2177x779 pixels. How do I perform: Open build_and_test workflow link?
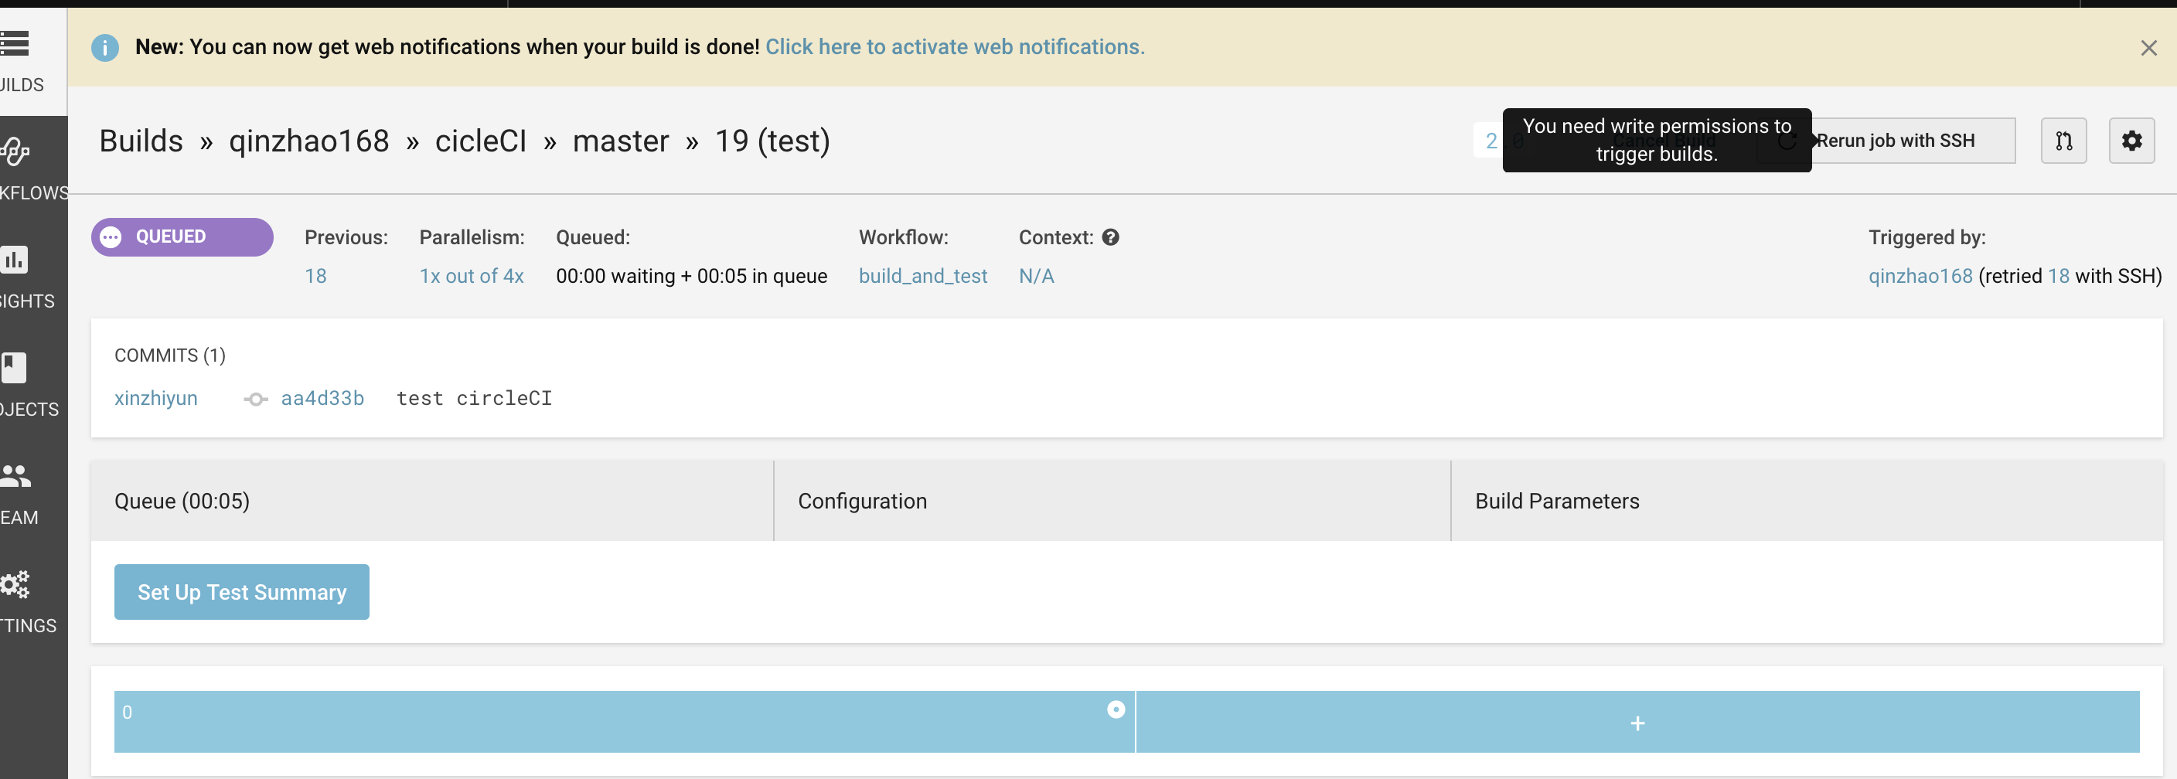tap(923, 277)
